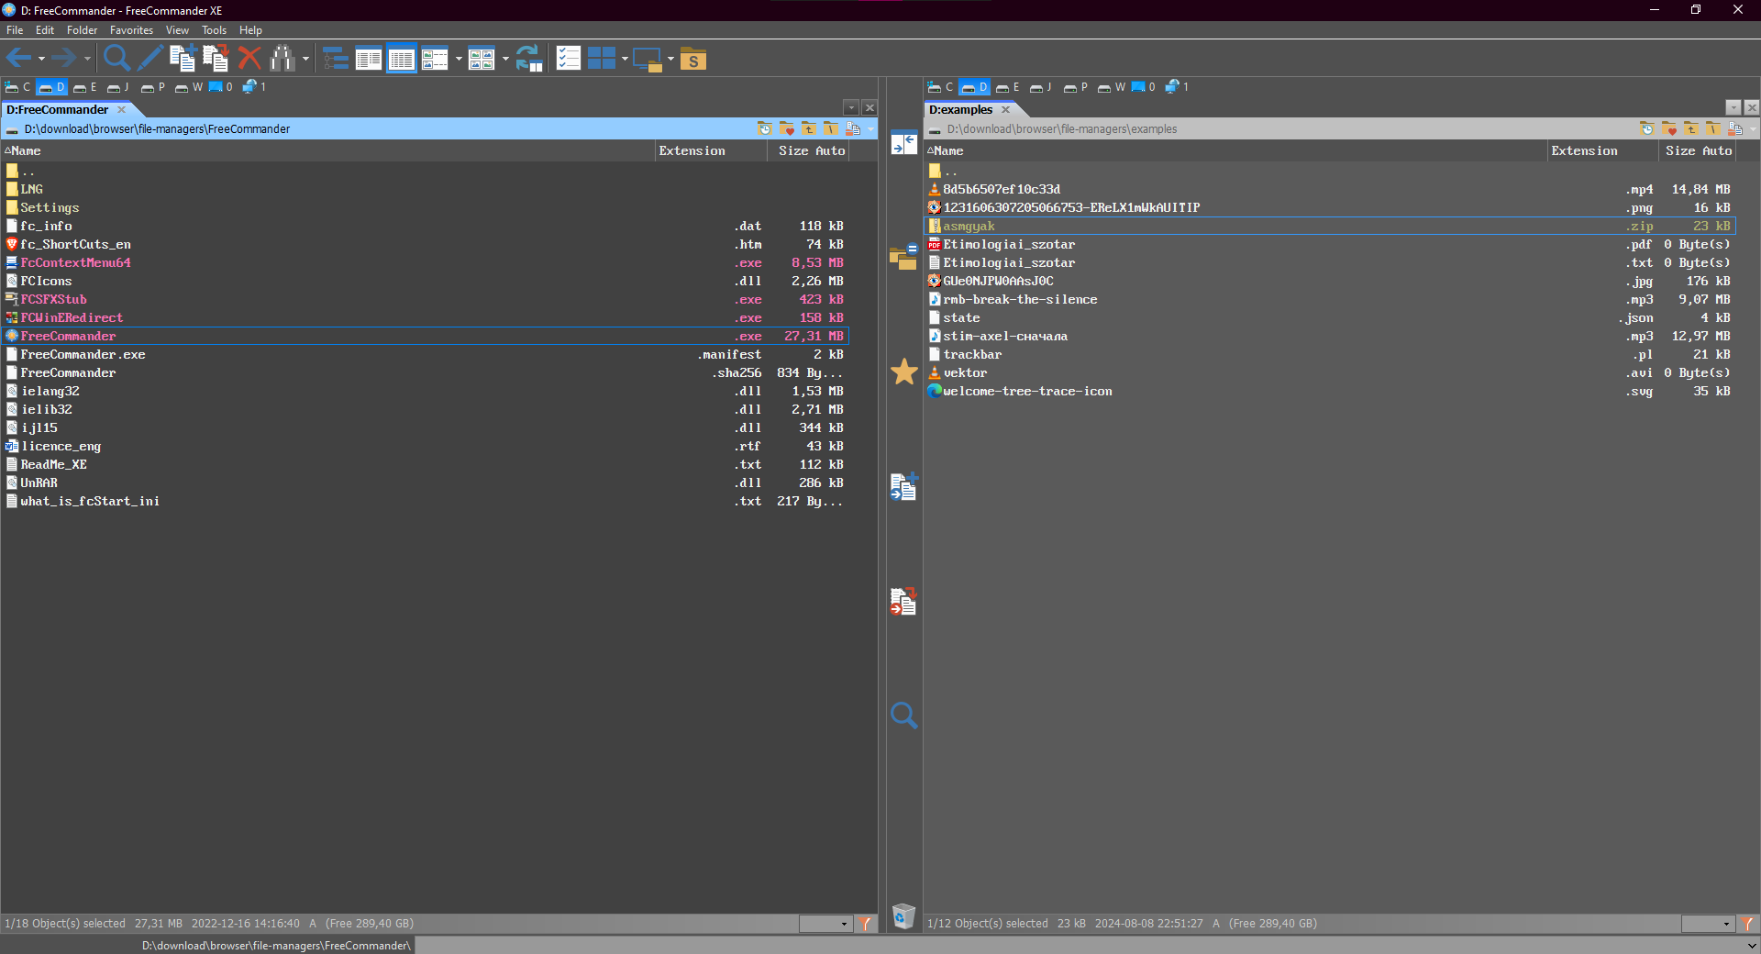
Task: Select the D:examples tab
Action: [x=960, y=109]
